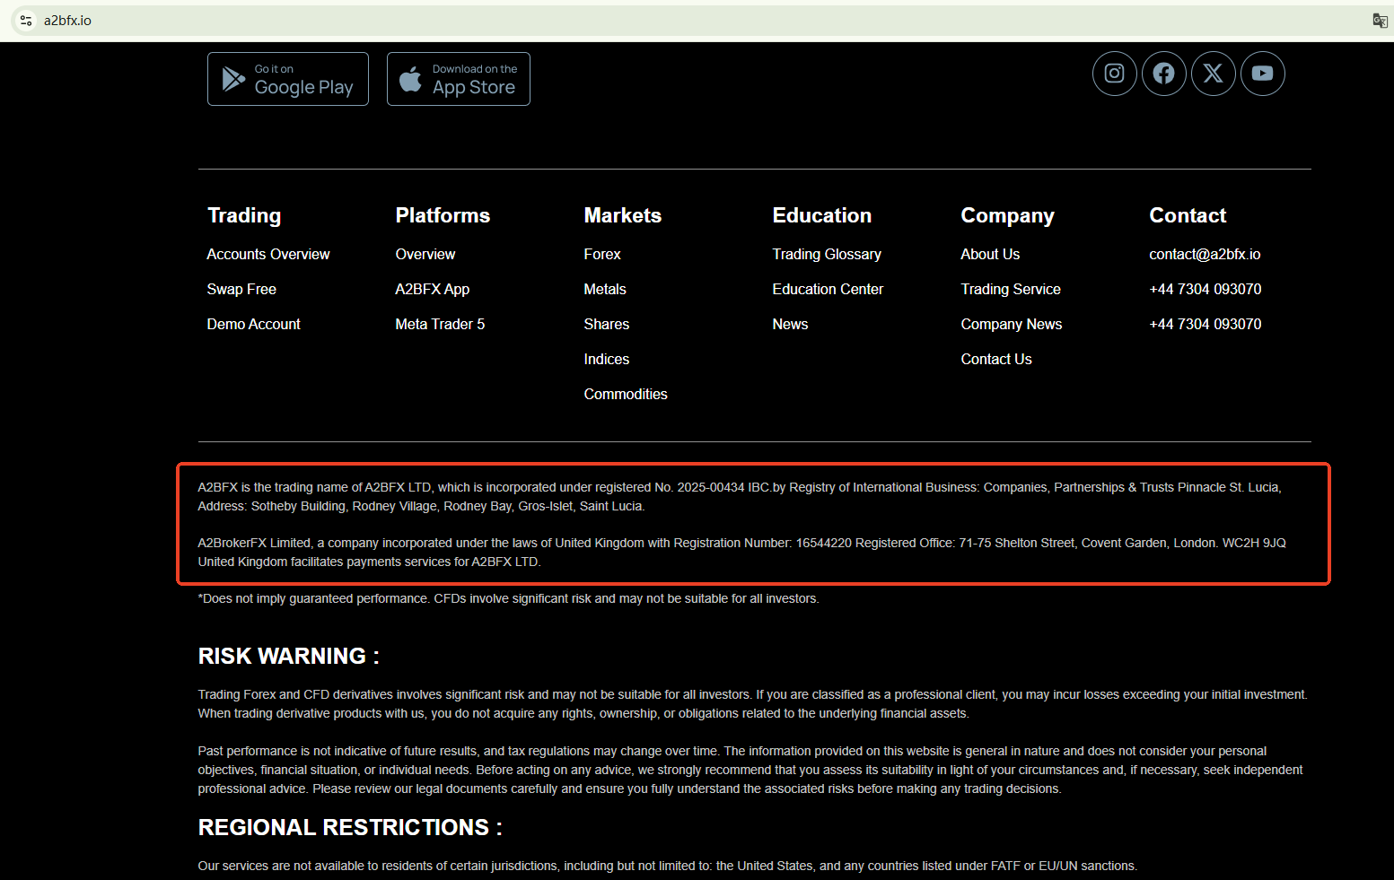Open the Demo Account link
The image size is (1394, 880).
[253, 325]
